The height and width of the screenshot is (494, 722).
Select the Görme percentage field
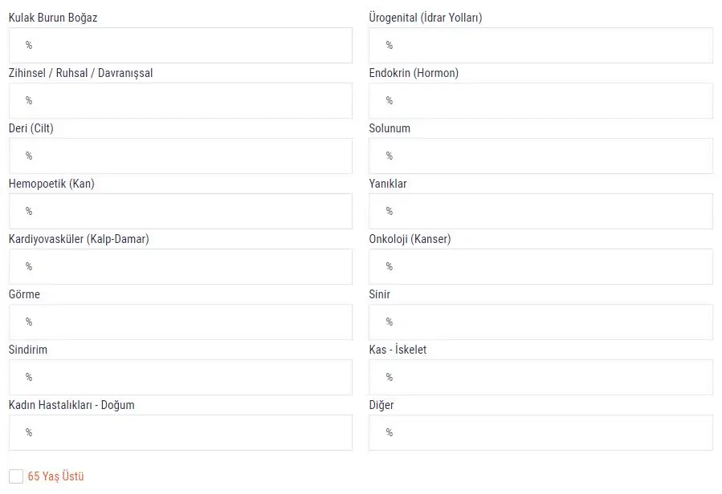tap(180, 322)
